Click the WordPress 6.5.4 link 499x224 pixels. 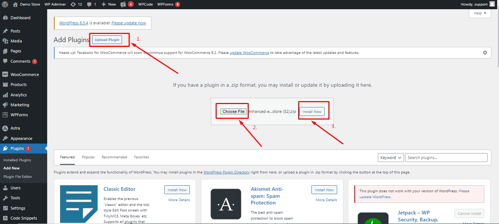click(74, 23)
